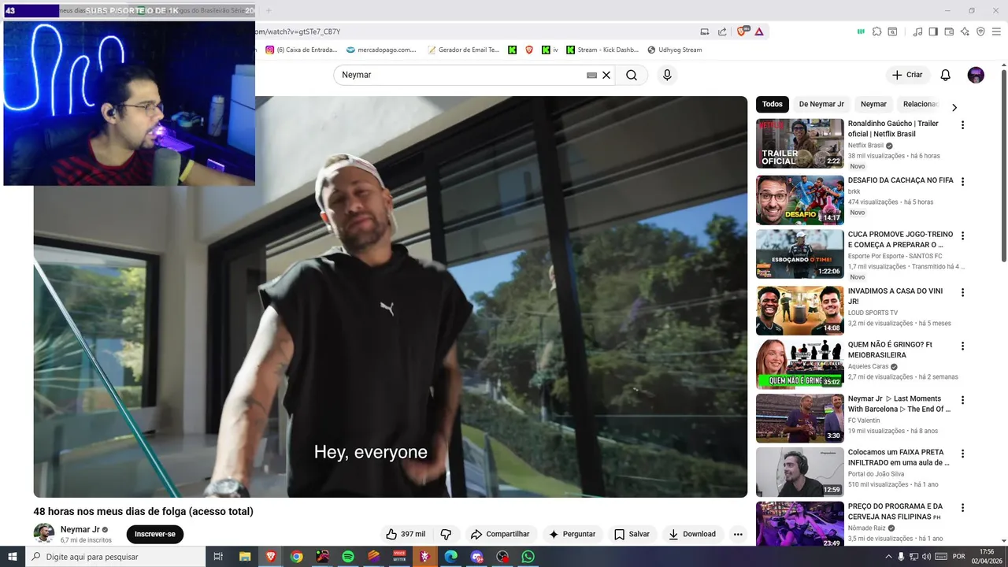
Task: Select the Todos filter chip
Action: click(x=773, y=104)
